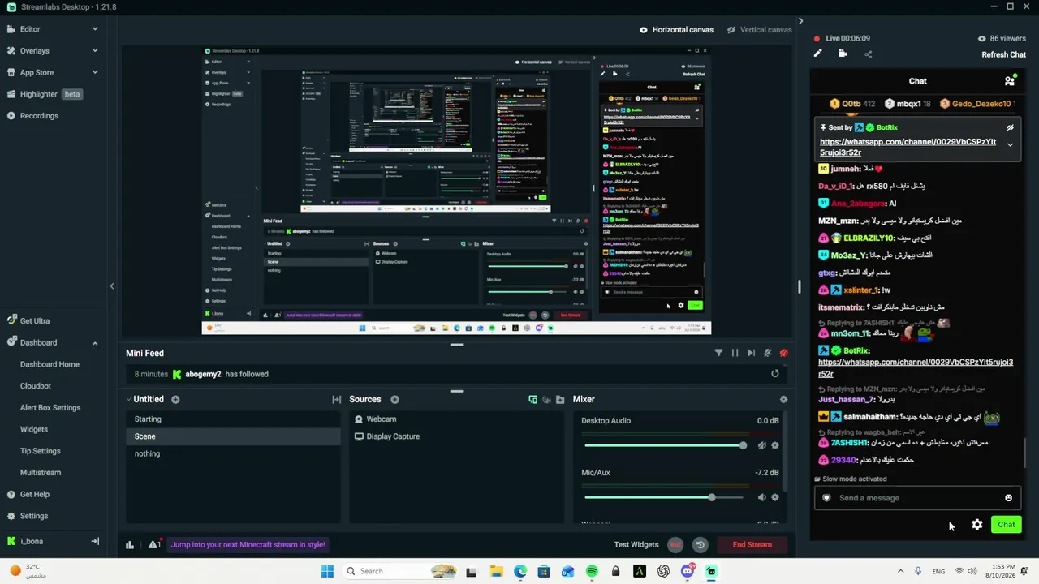This screenshot has height=584, width=1039.
Task: Click Test Widgets
Action: [636, 545]
